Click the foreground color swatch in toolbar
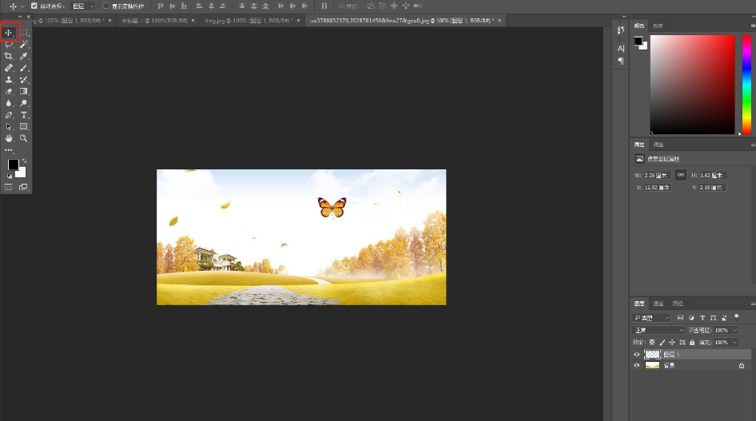 tap(13, 165)
